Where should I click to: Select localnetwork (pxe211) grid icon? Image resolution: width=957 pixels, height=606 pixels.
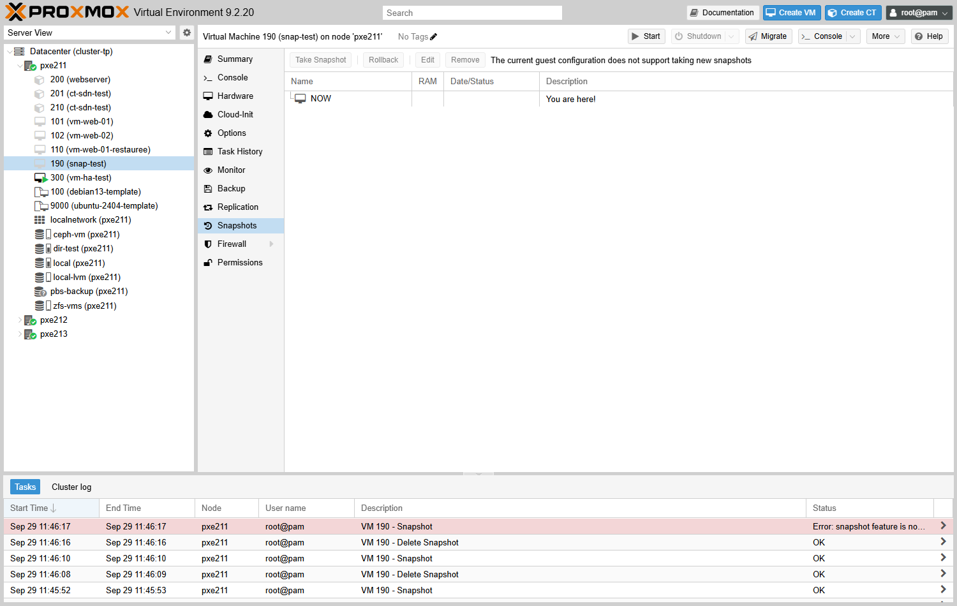[40, 220]
